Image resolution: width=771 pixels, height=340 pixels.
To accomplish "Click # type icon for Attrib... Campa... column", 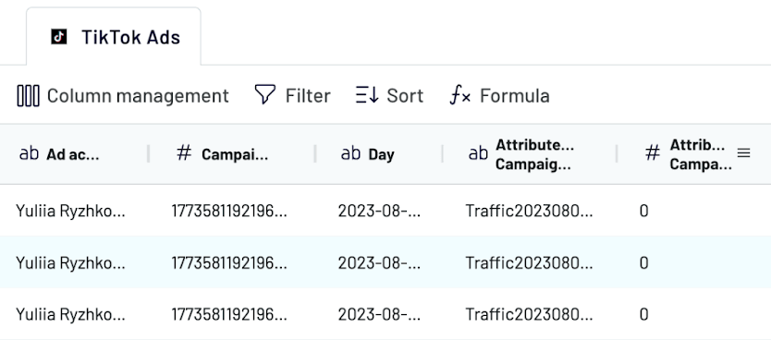I will (653, 153).
